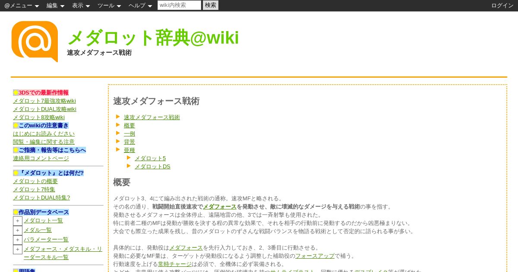Jump to 一例 in the contents list
Image resolution: width=518 pixels, height=272 pixels.
[x=129, y=134]
